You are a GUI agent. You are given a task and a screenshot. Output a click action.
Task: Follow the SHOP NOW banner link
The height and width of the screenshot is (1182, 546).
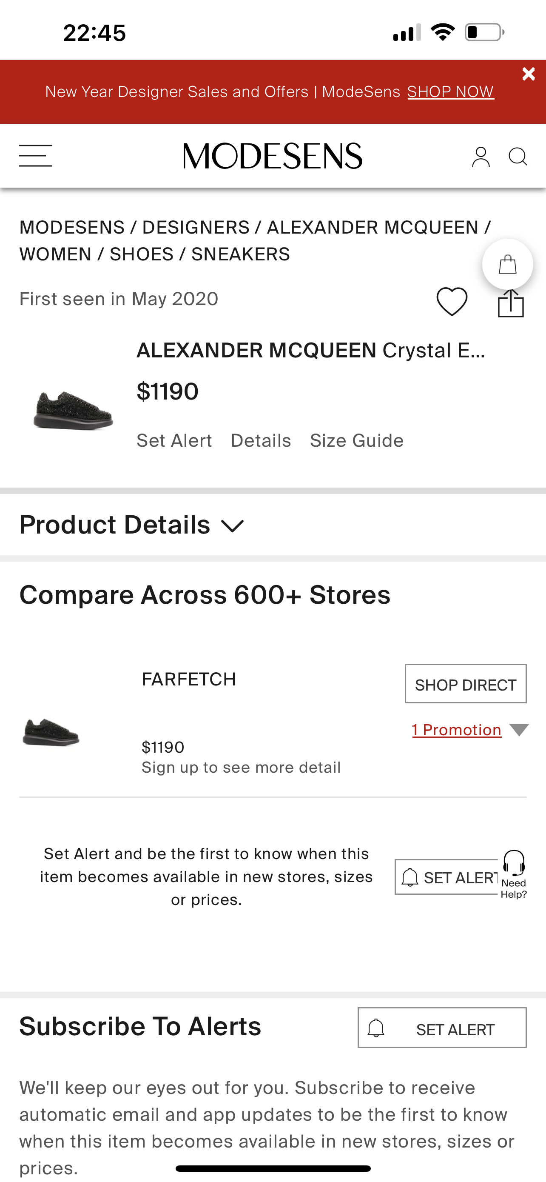pyautogui.click(x=450, y=92)
